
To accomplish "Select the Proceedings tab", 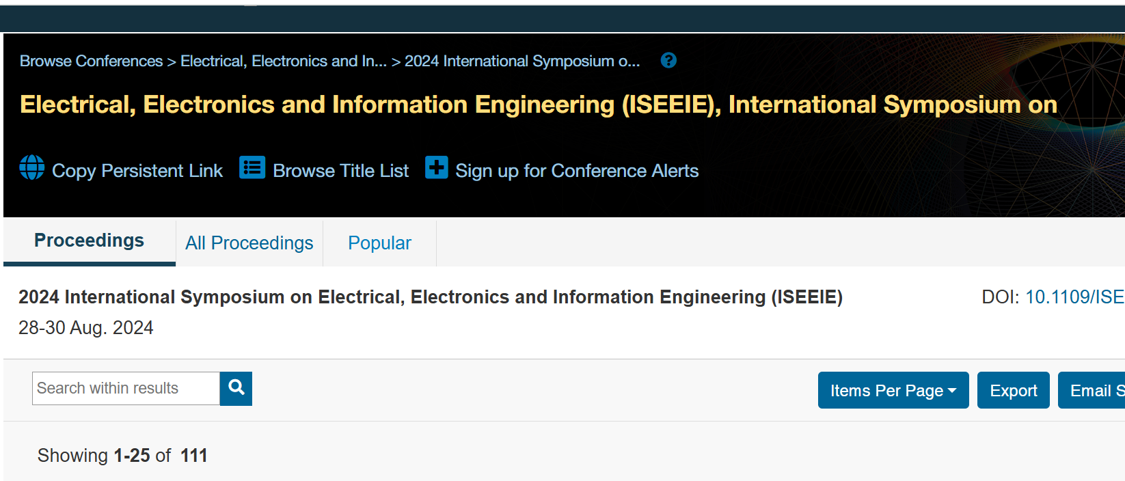I will (x=90, y=240).
